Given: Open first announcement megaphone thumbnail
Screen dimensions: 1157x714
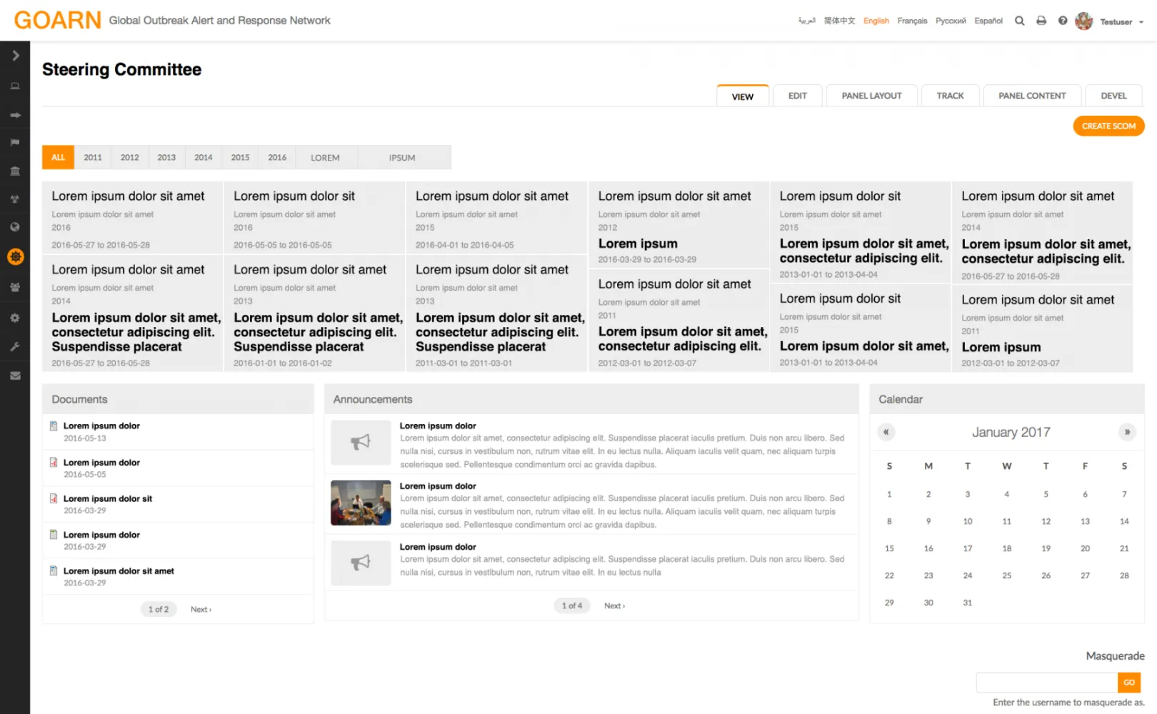Looking at the screenshot, I should click(361, 442).
